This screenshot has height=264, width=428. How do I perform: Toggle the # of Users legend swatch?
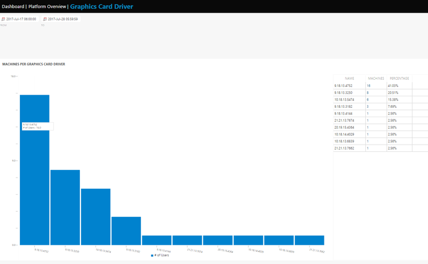pos(152,256)
